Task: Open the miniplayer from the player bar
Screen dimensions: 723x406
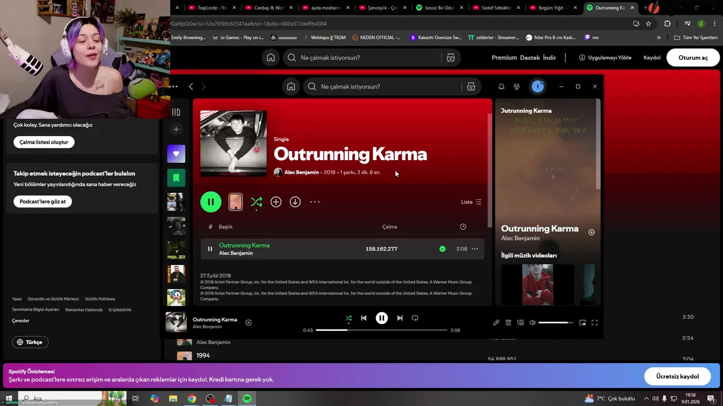Action: (582, 323)
